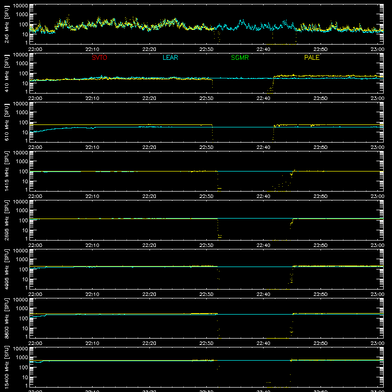
Task: Click the 22:30 tick under the 1415 MHz plot
Action: 206,196
